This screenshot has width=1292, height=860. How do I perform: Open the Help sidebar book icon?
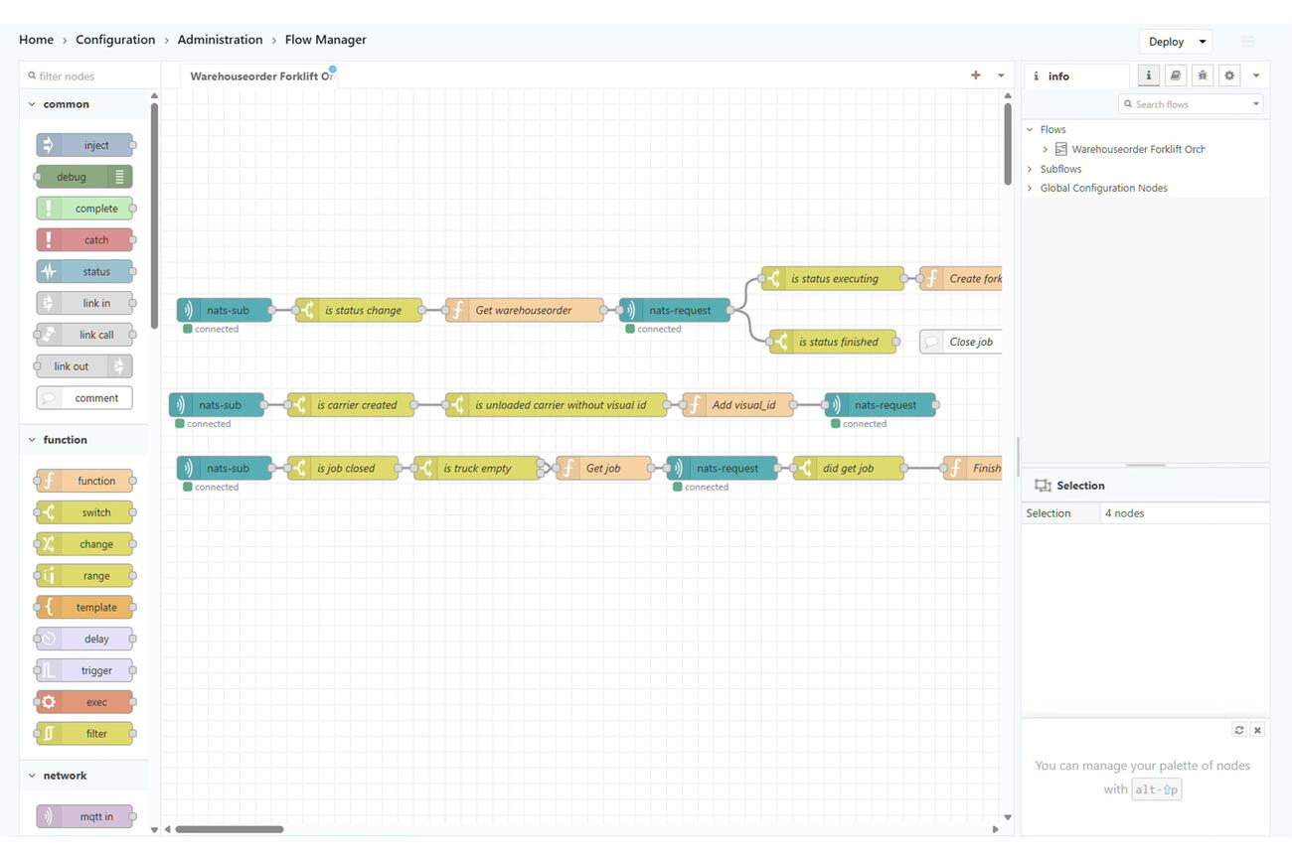1176,75
